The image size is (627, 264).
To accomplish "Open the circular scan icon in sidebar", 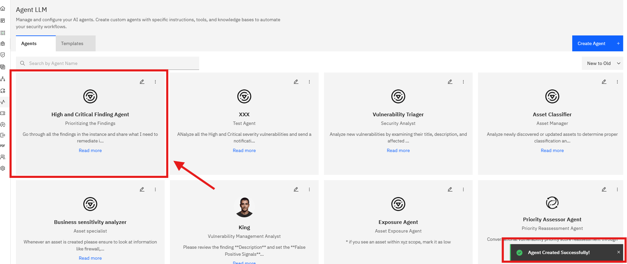I will tap(3, 125).
